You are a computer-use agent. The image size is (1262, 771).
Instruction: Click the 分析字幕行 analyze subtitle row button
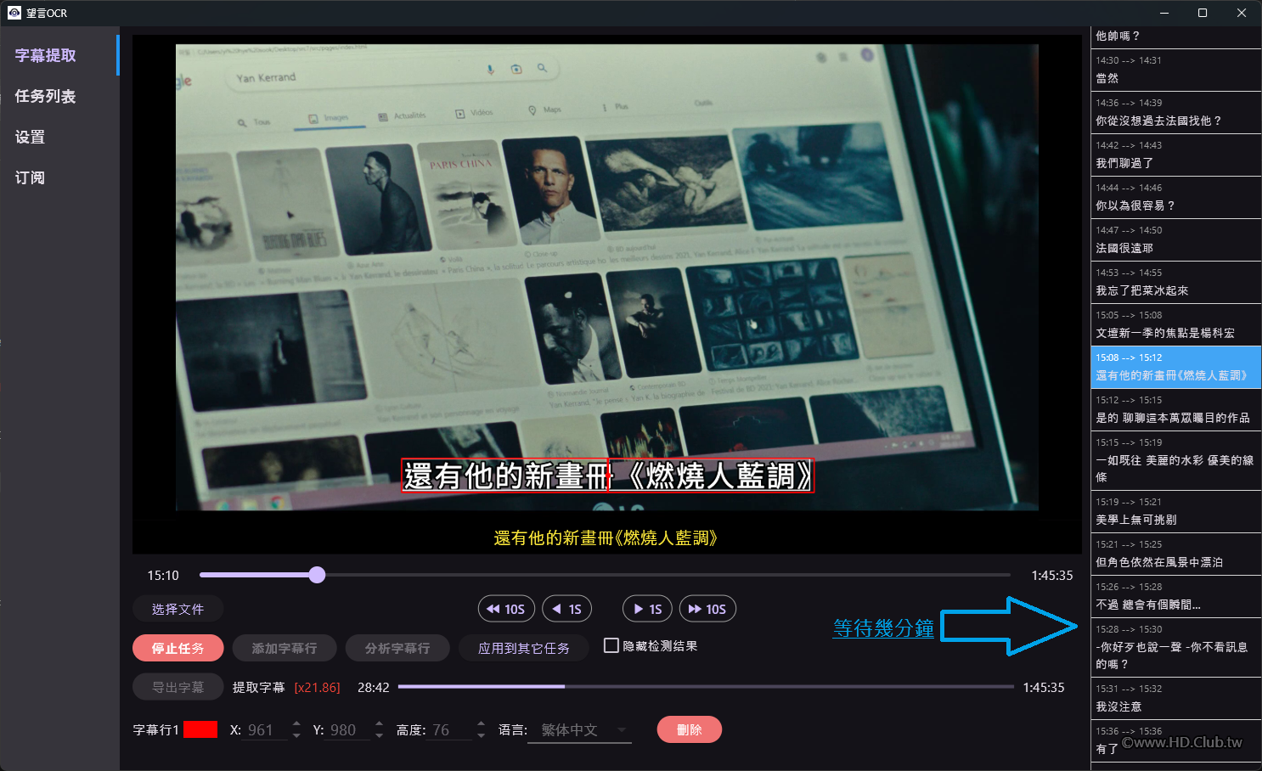point(397,648)
